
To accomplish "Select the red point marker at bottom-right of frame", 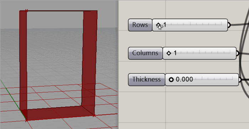I will pyautogui.click(x=94, y=115).
